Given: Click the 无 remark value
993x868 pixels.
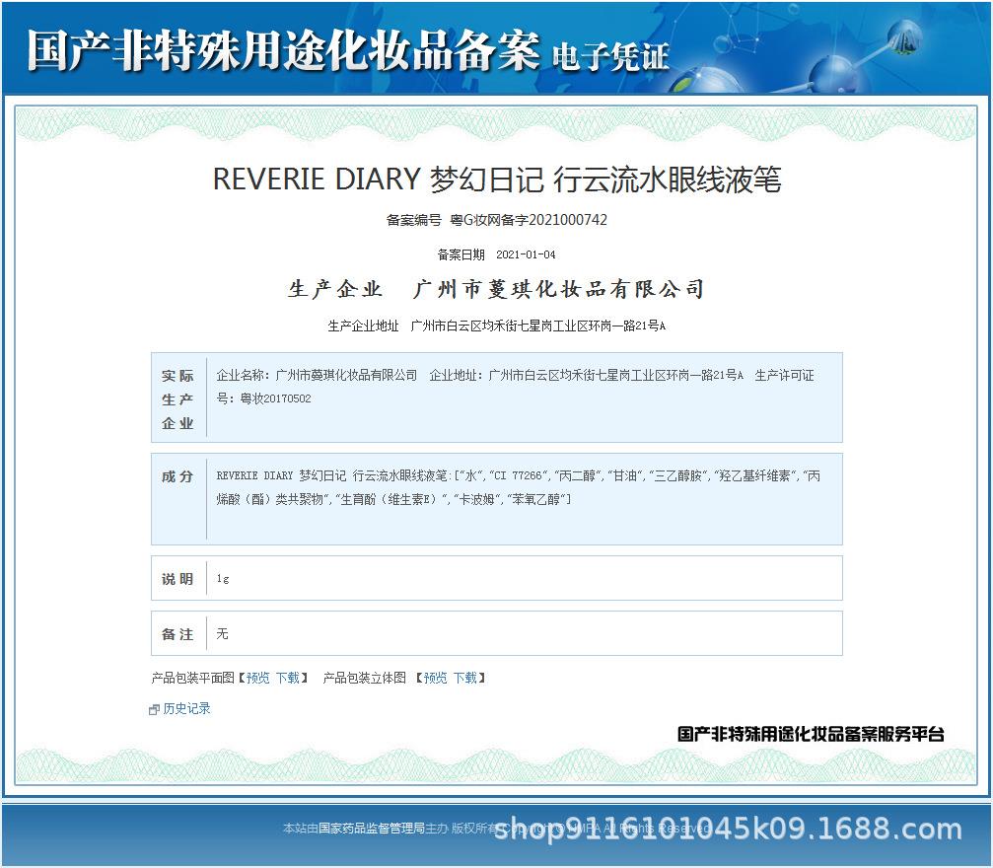Looking at the screenshot, I should click(x=222, y=633).
